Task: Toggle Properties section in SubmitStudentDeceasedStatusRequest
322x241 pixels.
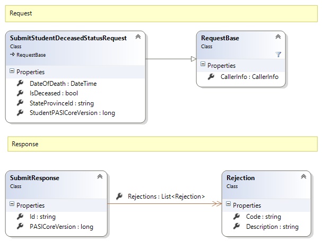Action: [12, 72]
